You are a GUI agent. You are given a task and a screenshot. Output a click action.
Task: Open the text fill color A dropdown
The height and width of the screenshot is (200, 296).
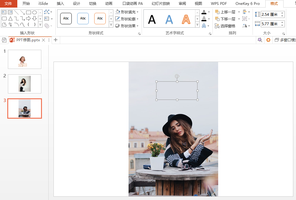coord(209,12)
